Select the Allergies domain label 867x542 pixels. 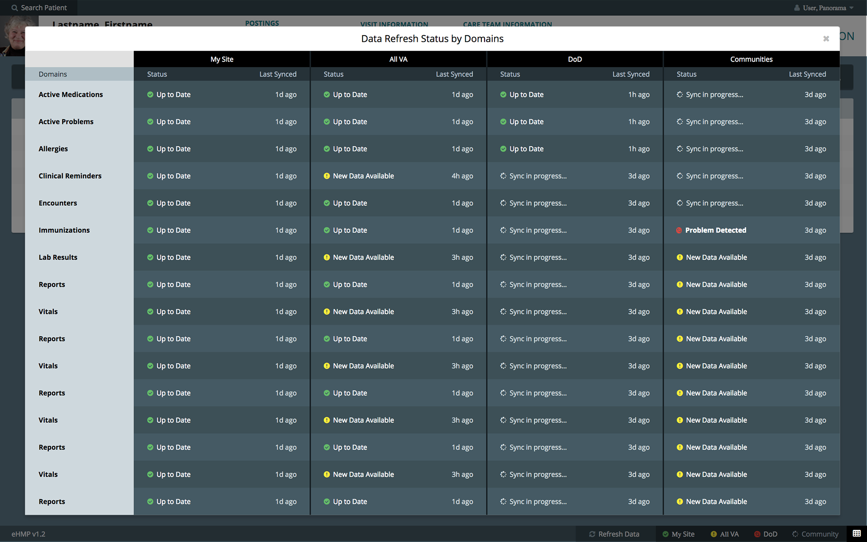pyautogui.click(x=53, y=149)
